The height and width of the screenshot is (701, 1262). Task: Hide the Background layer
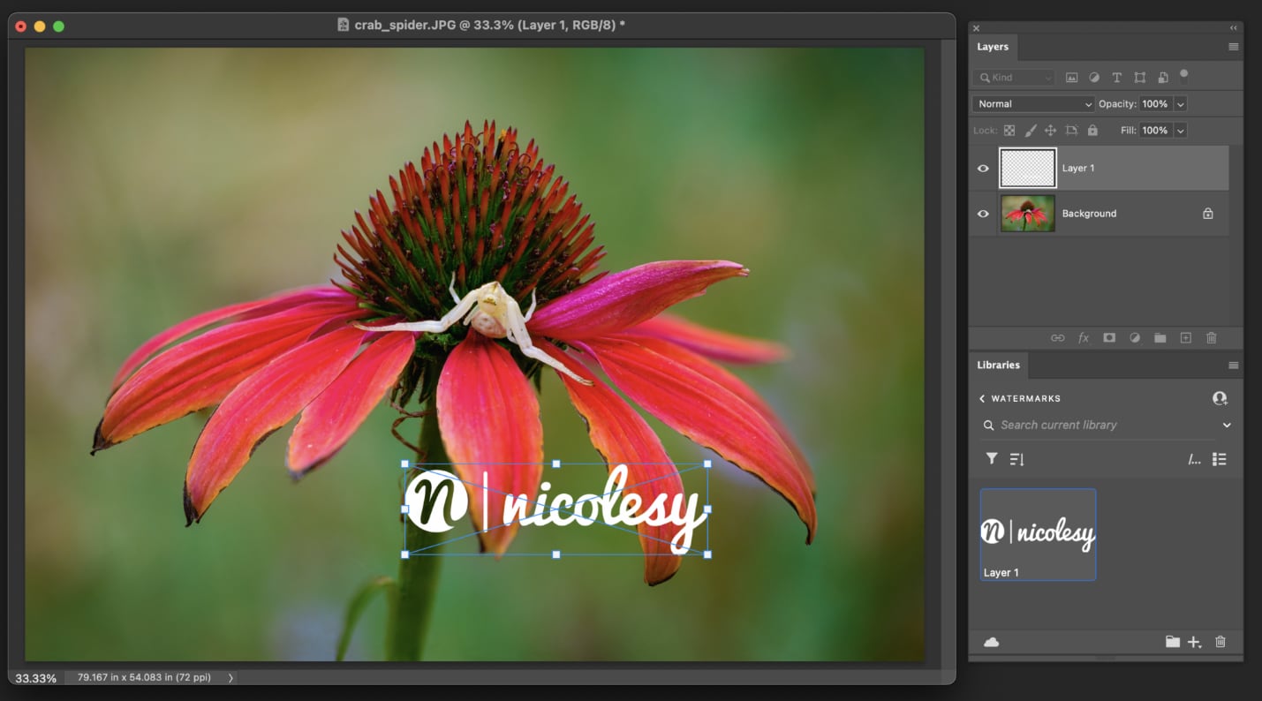pyautogui.click(x=983, y=213)
